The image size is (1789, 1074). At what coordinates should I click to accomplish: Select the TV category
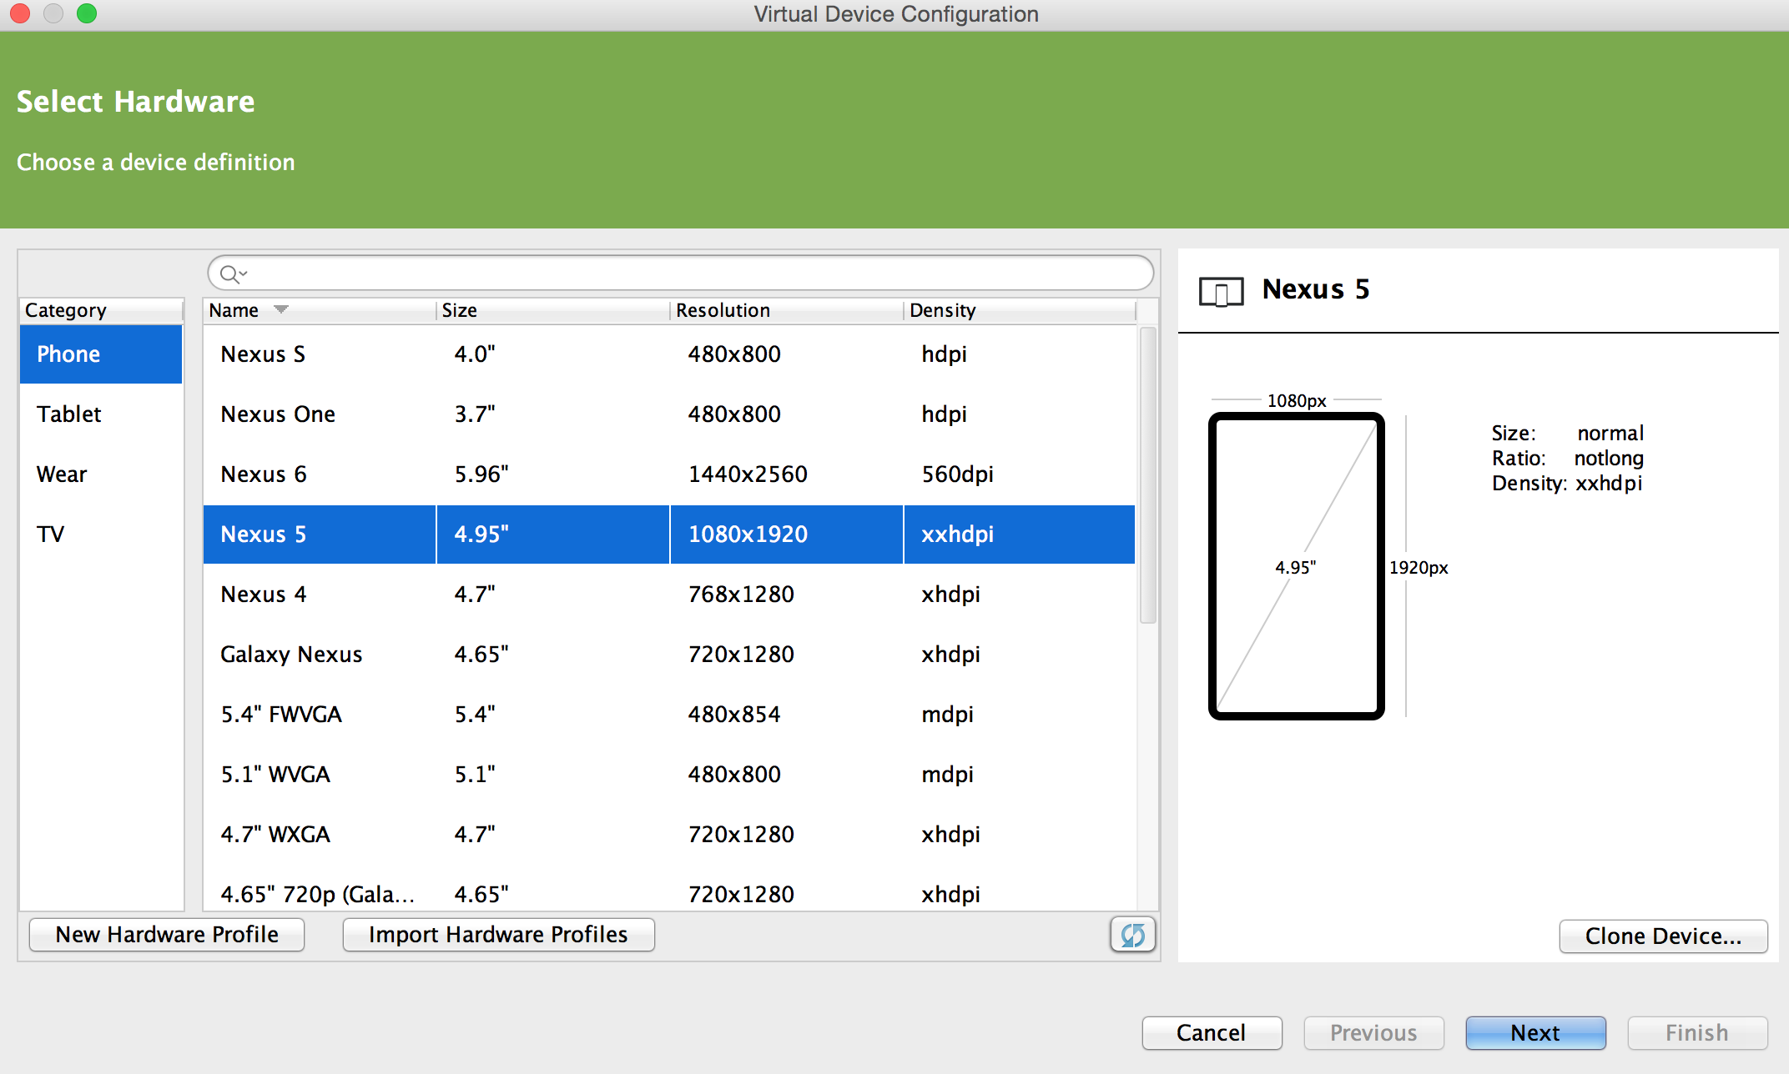point(101,534)
